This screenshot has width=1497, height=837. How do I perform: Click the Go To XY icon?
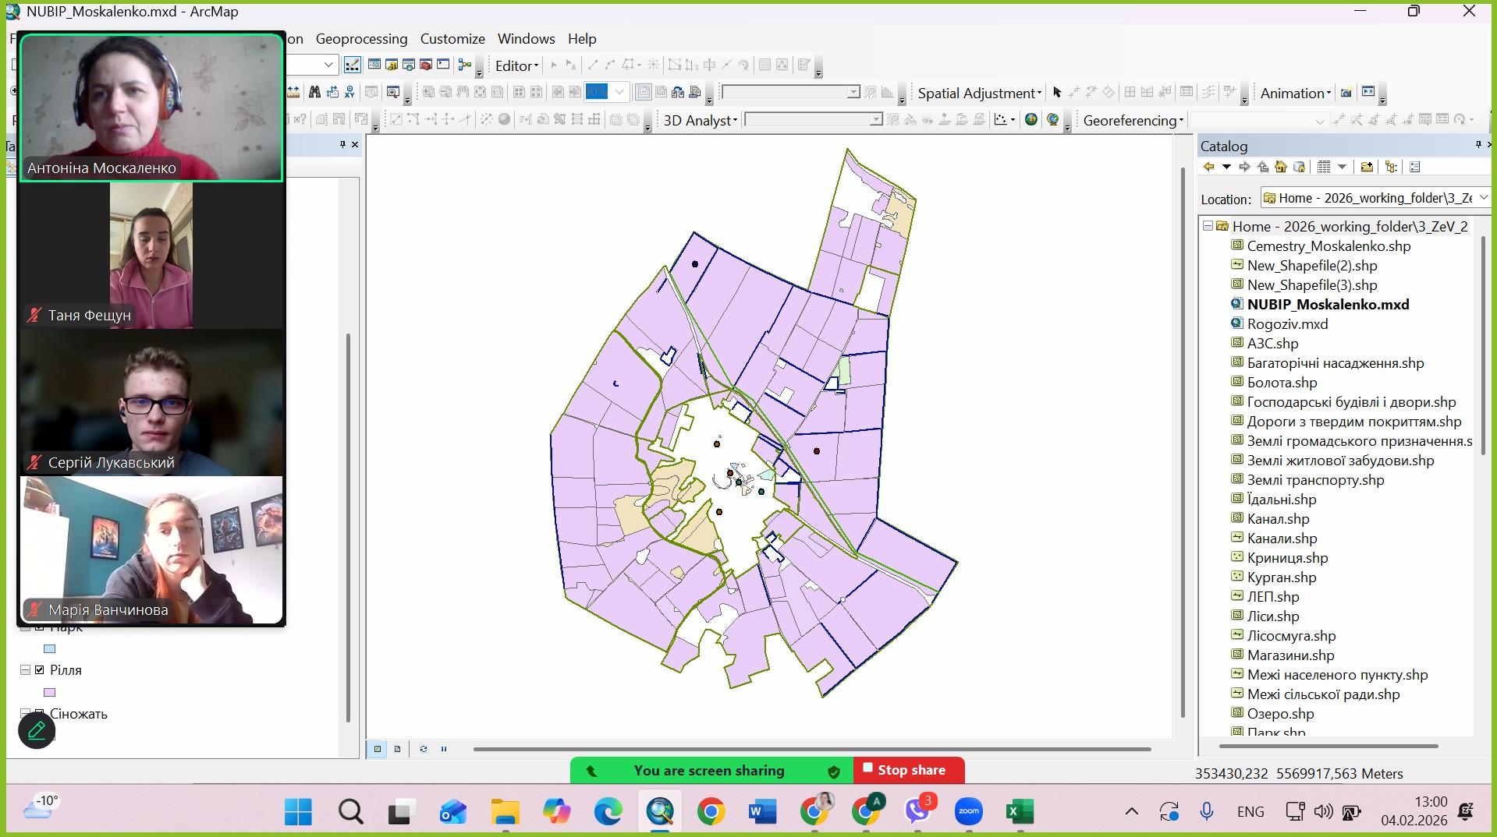coord(349,93)
